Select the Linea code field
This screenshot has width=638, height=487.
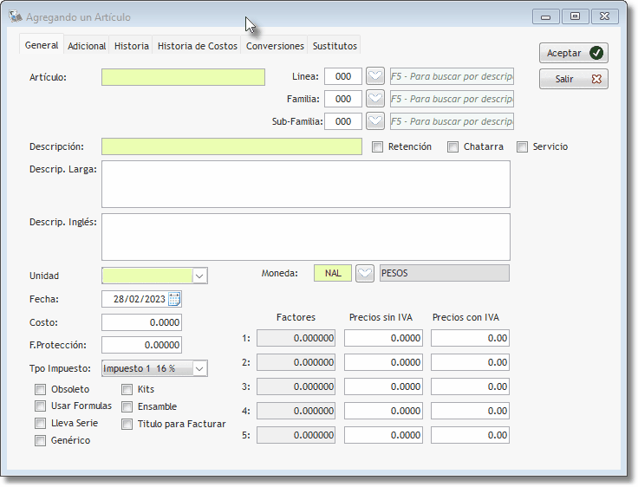(343, 76)
